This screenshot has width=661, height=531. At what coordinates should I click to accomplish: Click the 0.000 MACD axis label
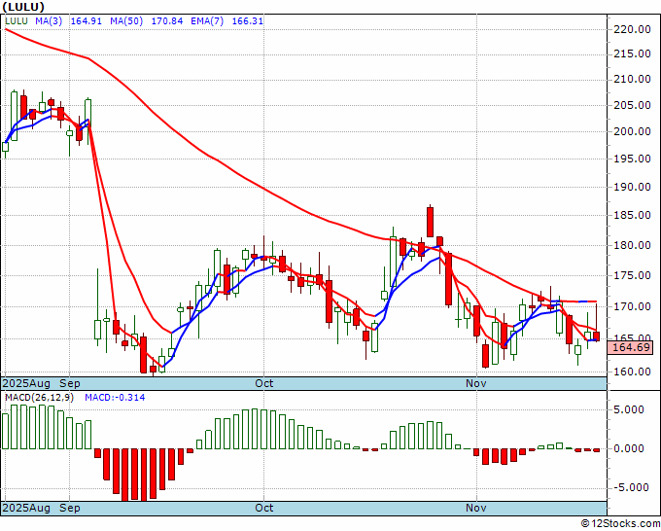tap(629, 448)
